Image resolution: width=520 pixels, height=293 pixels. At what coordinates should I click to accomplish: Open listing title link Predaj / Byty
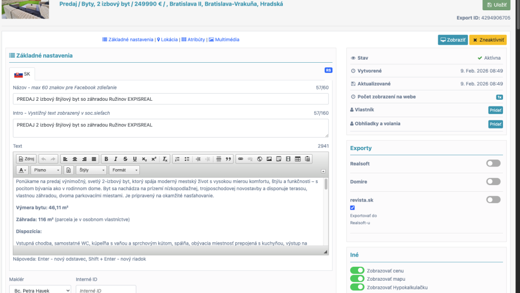(x=171, y=4)
